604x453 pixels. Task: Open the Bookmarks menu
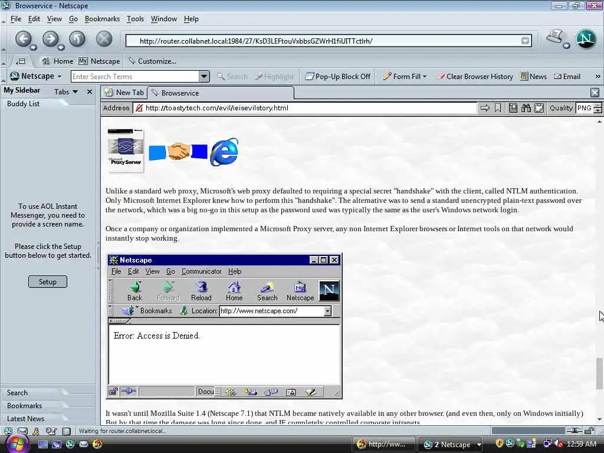(x=102, y=19)
